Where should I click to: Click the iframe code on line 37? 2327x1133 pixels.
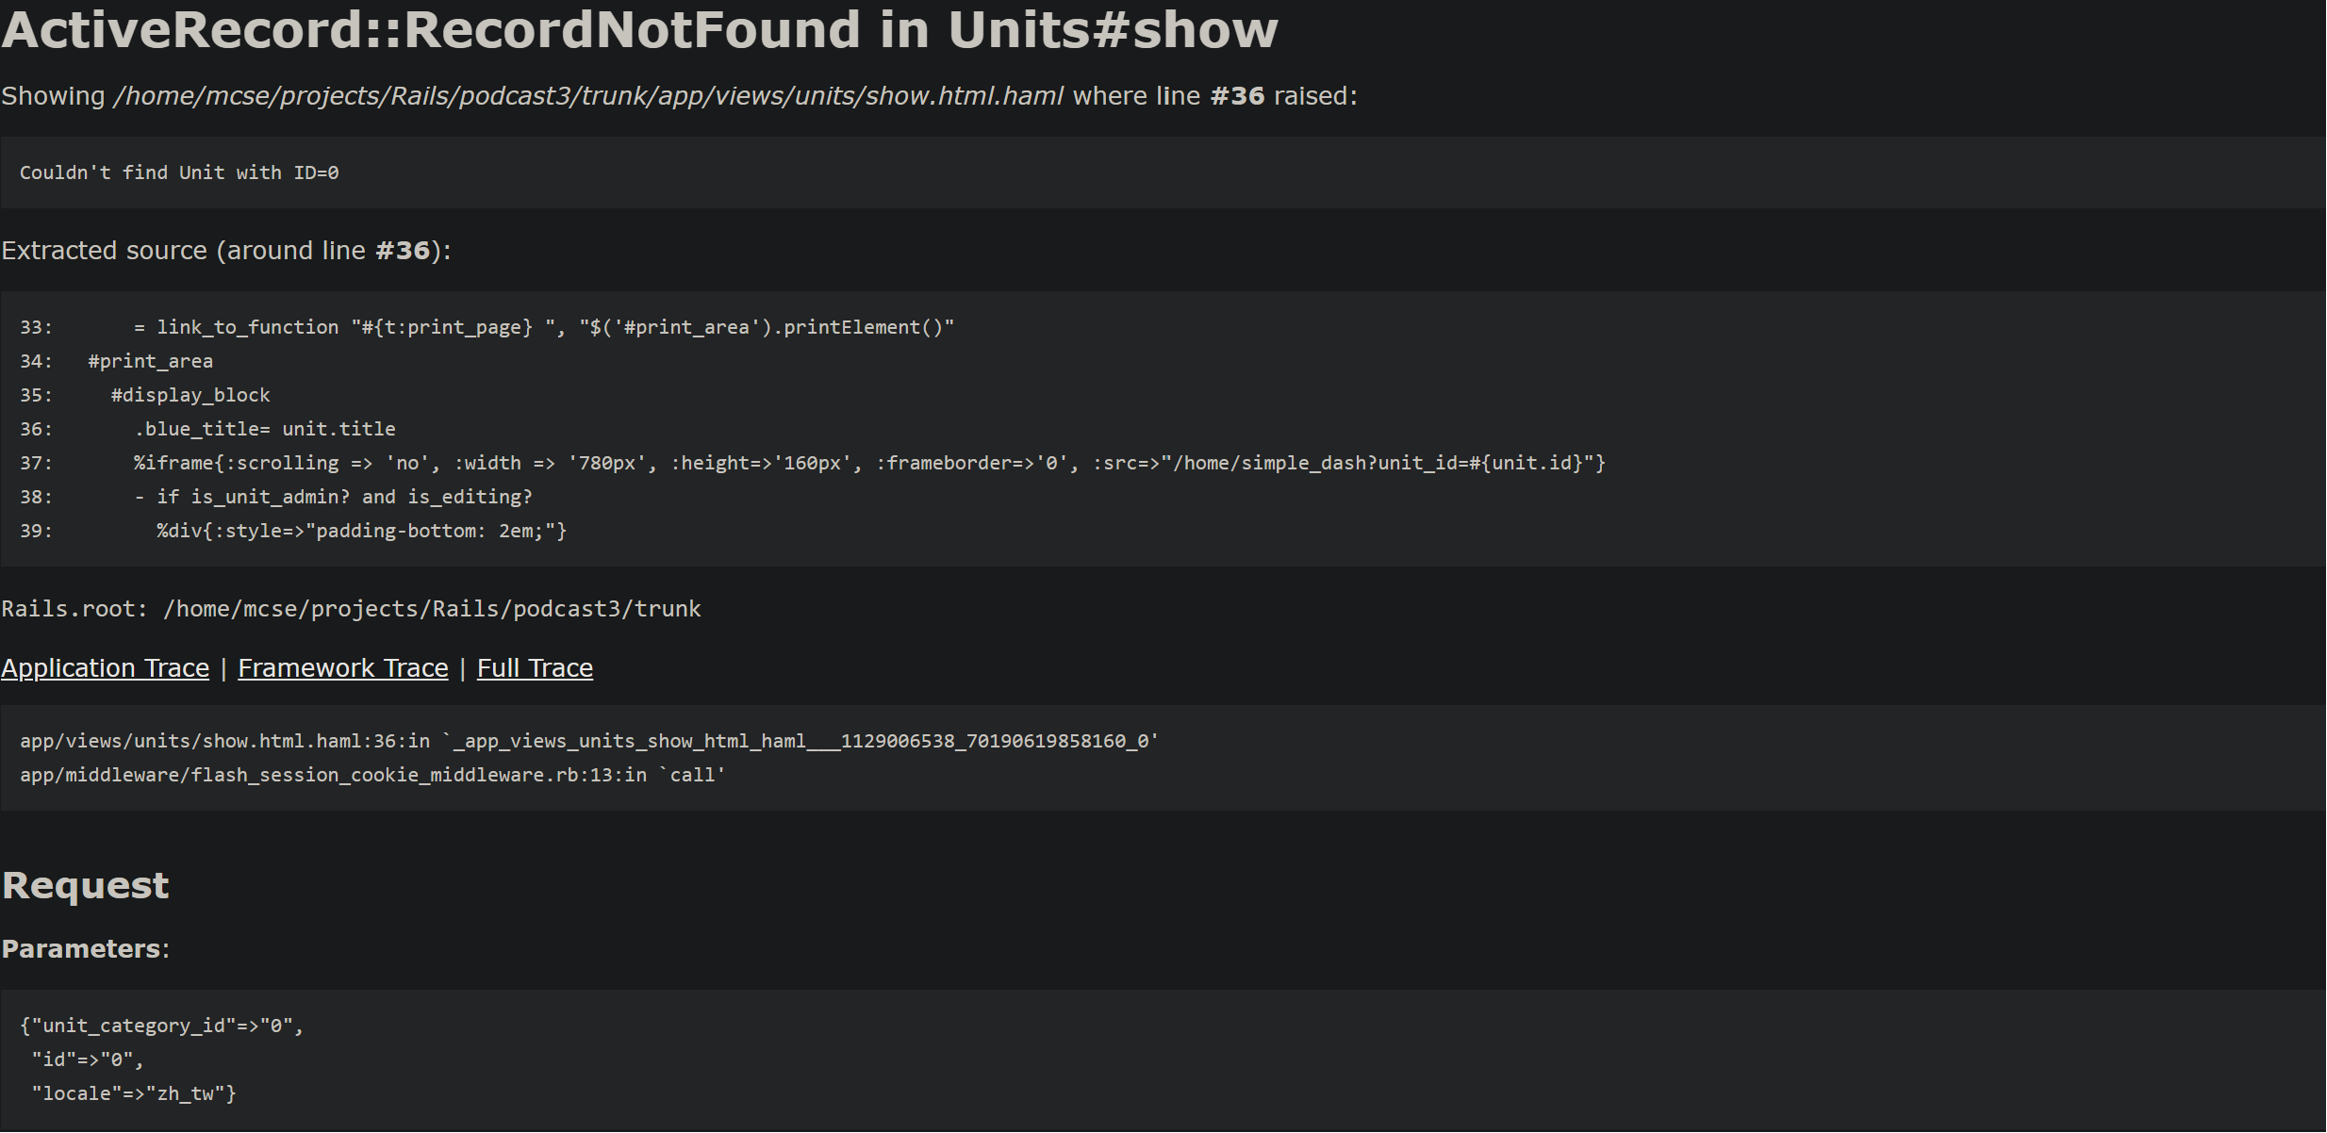pyautogui.click(x=869, y=463)
